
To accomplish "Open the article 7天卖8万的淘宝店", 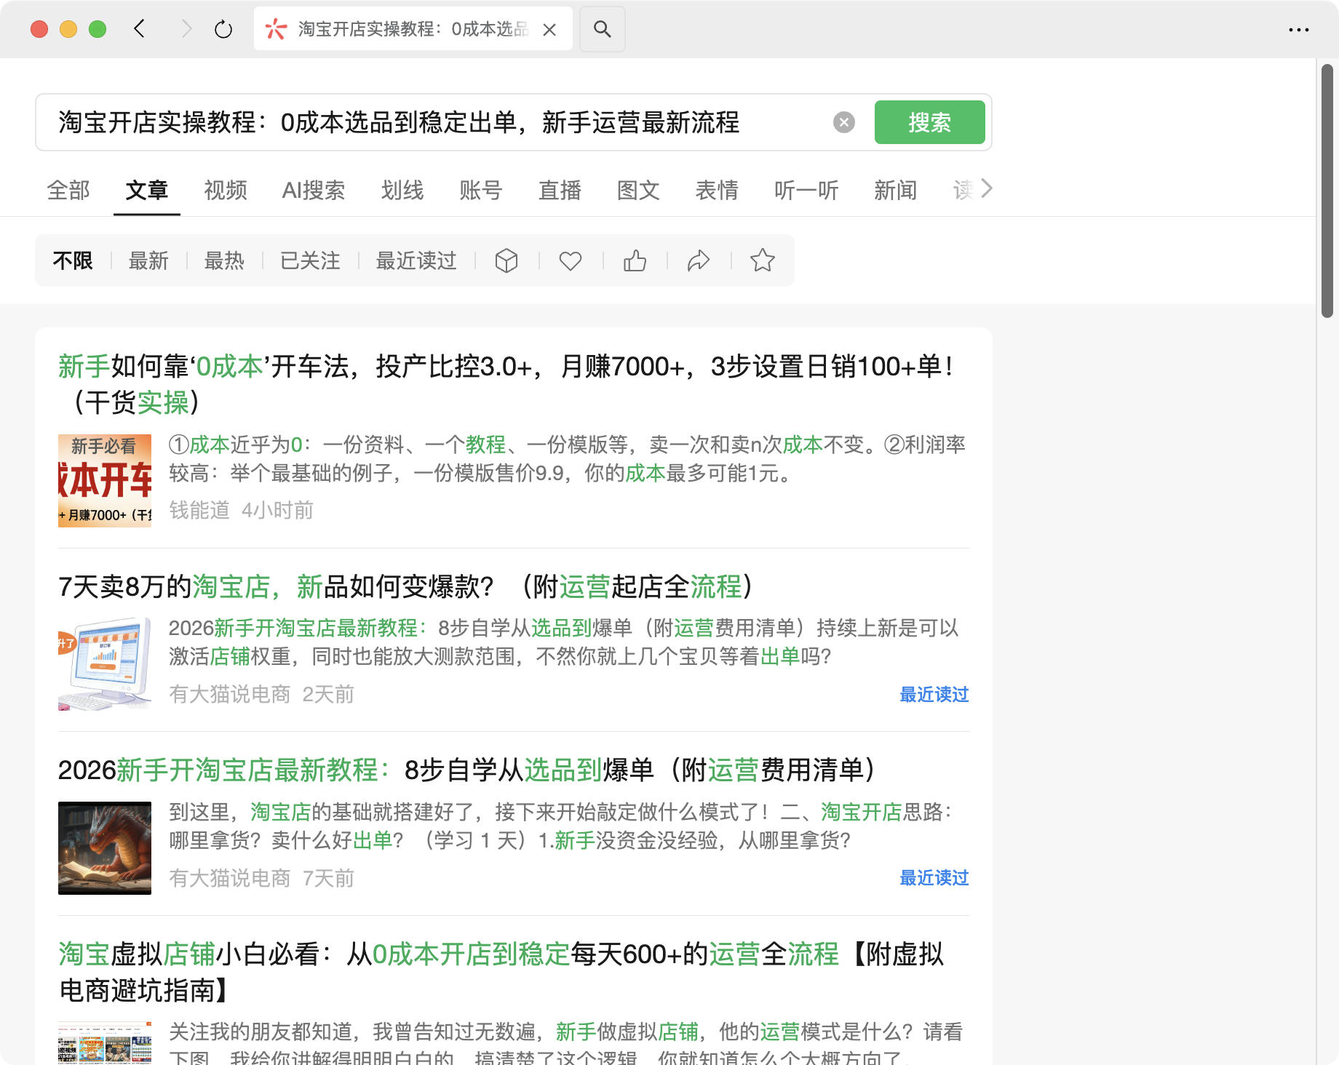I will (x=405, y=586).
